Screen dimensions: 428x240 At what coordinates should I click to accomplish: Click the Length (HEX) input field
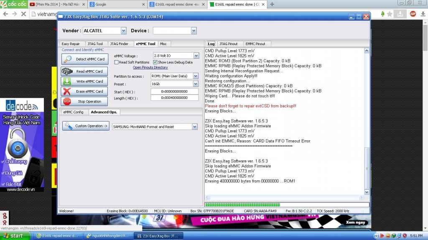tap(174, 98)
